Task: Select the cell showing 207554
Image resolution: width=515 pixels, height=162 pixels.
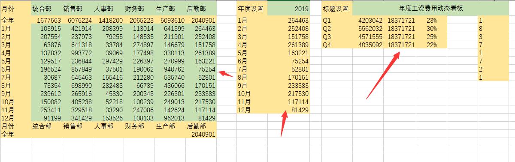Action: (x=47, y=36)
